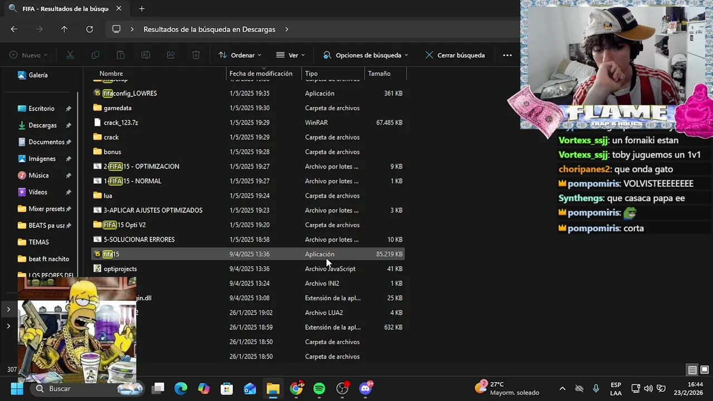Select the optiprojects JavaScript file
Screen dimensions: 713x401
pos(248,268)
